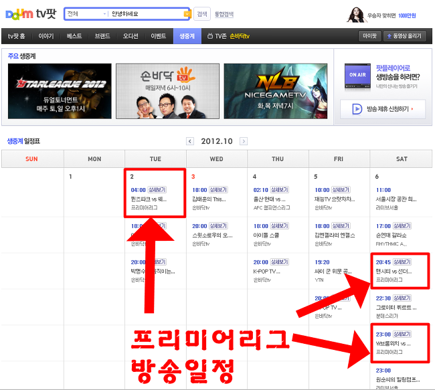Open the 서울시장 공관 entry at 11:00
This screenshot has height=390, width=435.
tap(396, 199)
